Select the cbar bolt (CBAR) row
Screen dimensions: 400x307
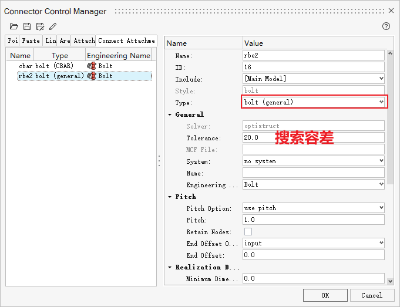(x=84, y=66)
